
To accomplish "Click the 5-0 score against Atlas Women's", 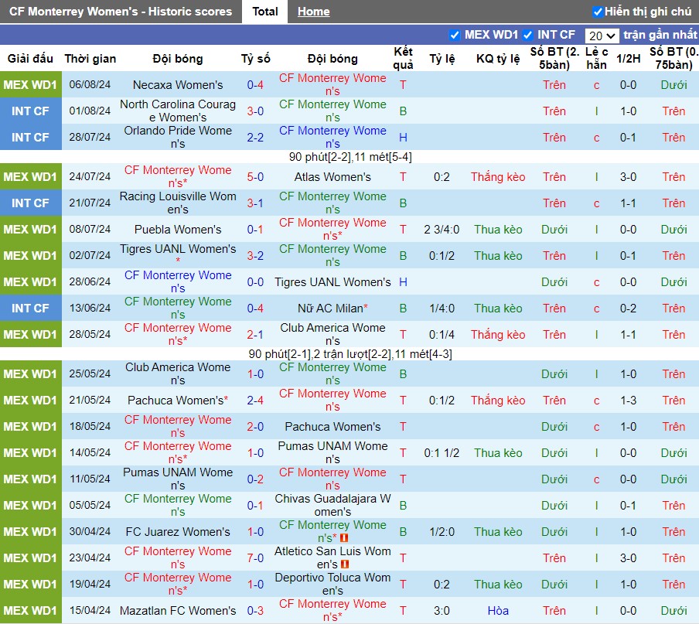I will point(255,177).
